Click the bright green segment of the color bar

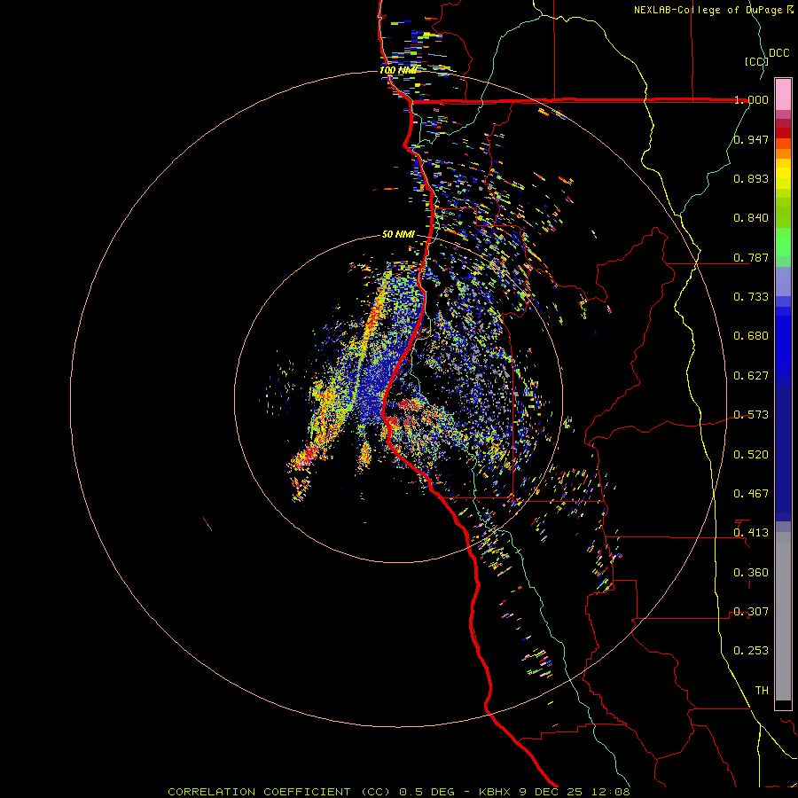click(x=783, y=242)
